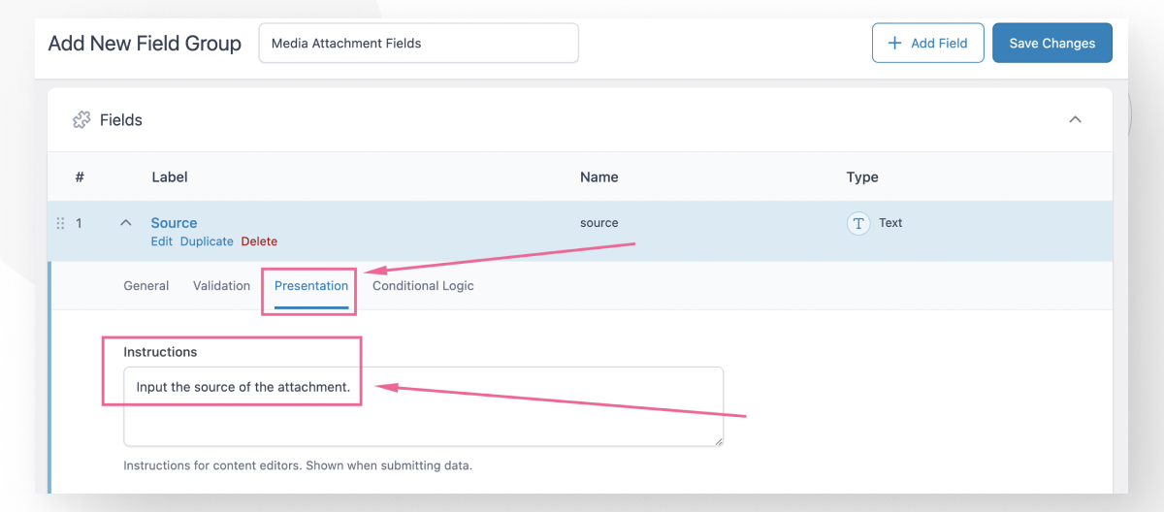
Task: Click the Add Field button
Action: 928,44
